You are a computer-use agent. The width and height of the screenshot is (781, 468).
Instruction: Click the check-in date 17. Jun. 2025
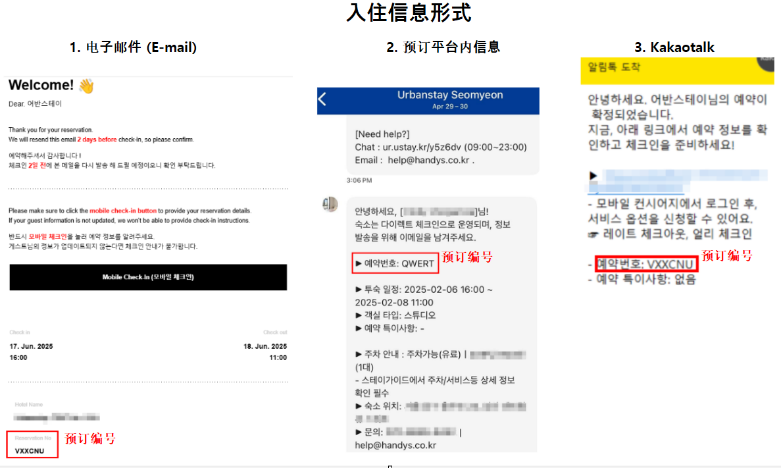point(31,346)
